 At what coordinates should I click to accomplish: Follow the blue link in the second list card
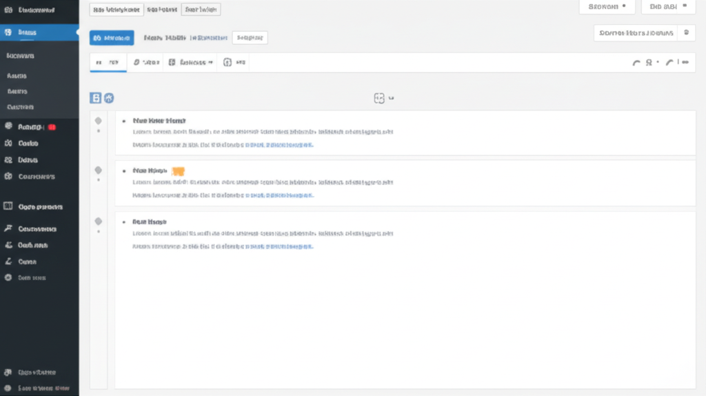[x=280, y=195]
